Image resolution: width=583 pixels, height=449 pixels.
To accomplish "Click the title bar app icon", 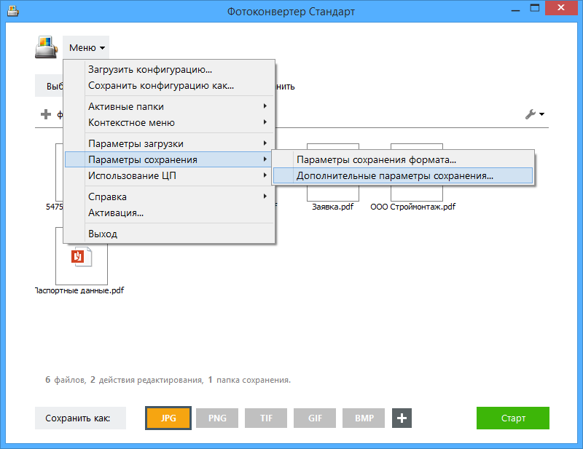I will pyautogui.click(x=13, y=12).
